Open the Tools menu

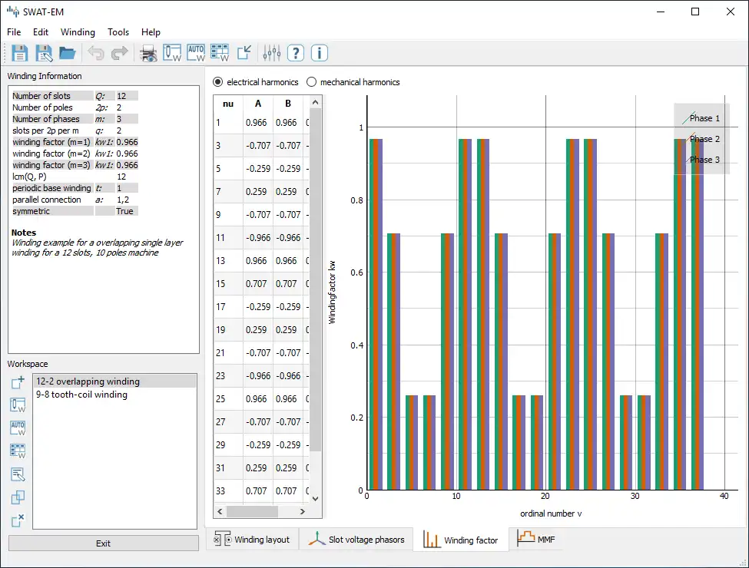(x=118, y=32)
